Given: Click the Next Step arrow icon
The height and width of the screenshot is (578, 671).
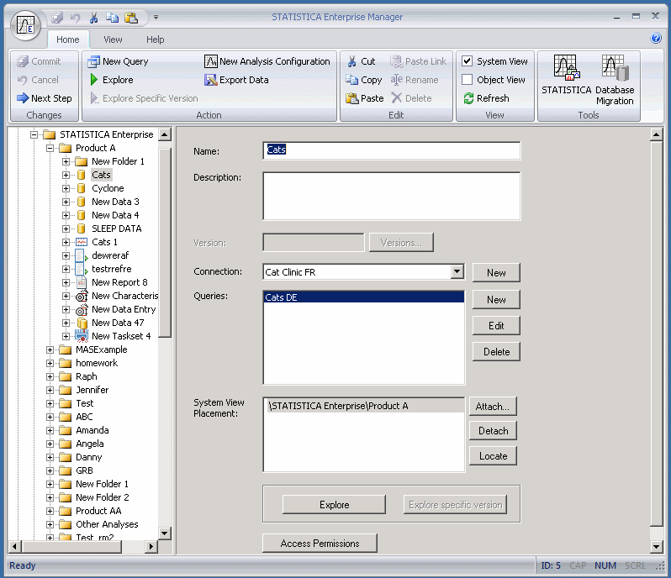Looking at the screenshot, I should click(22, 98).
